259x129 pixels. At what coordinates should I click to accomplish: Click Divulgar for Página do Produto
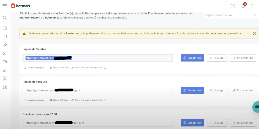(x=217, y=90)
